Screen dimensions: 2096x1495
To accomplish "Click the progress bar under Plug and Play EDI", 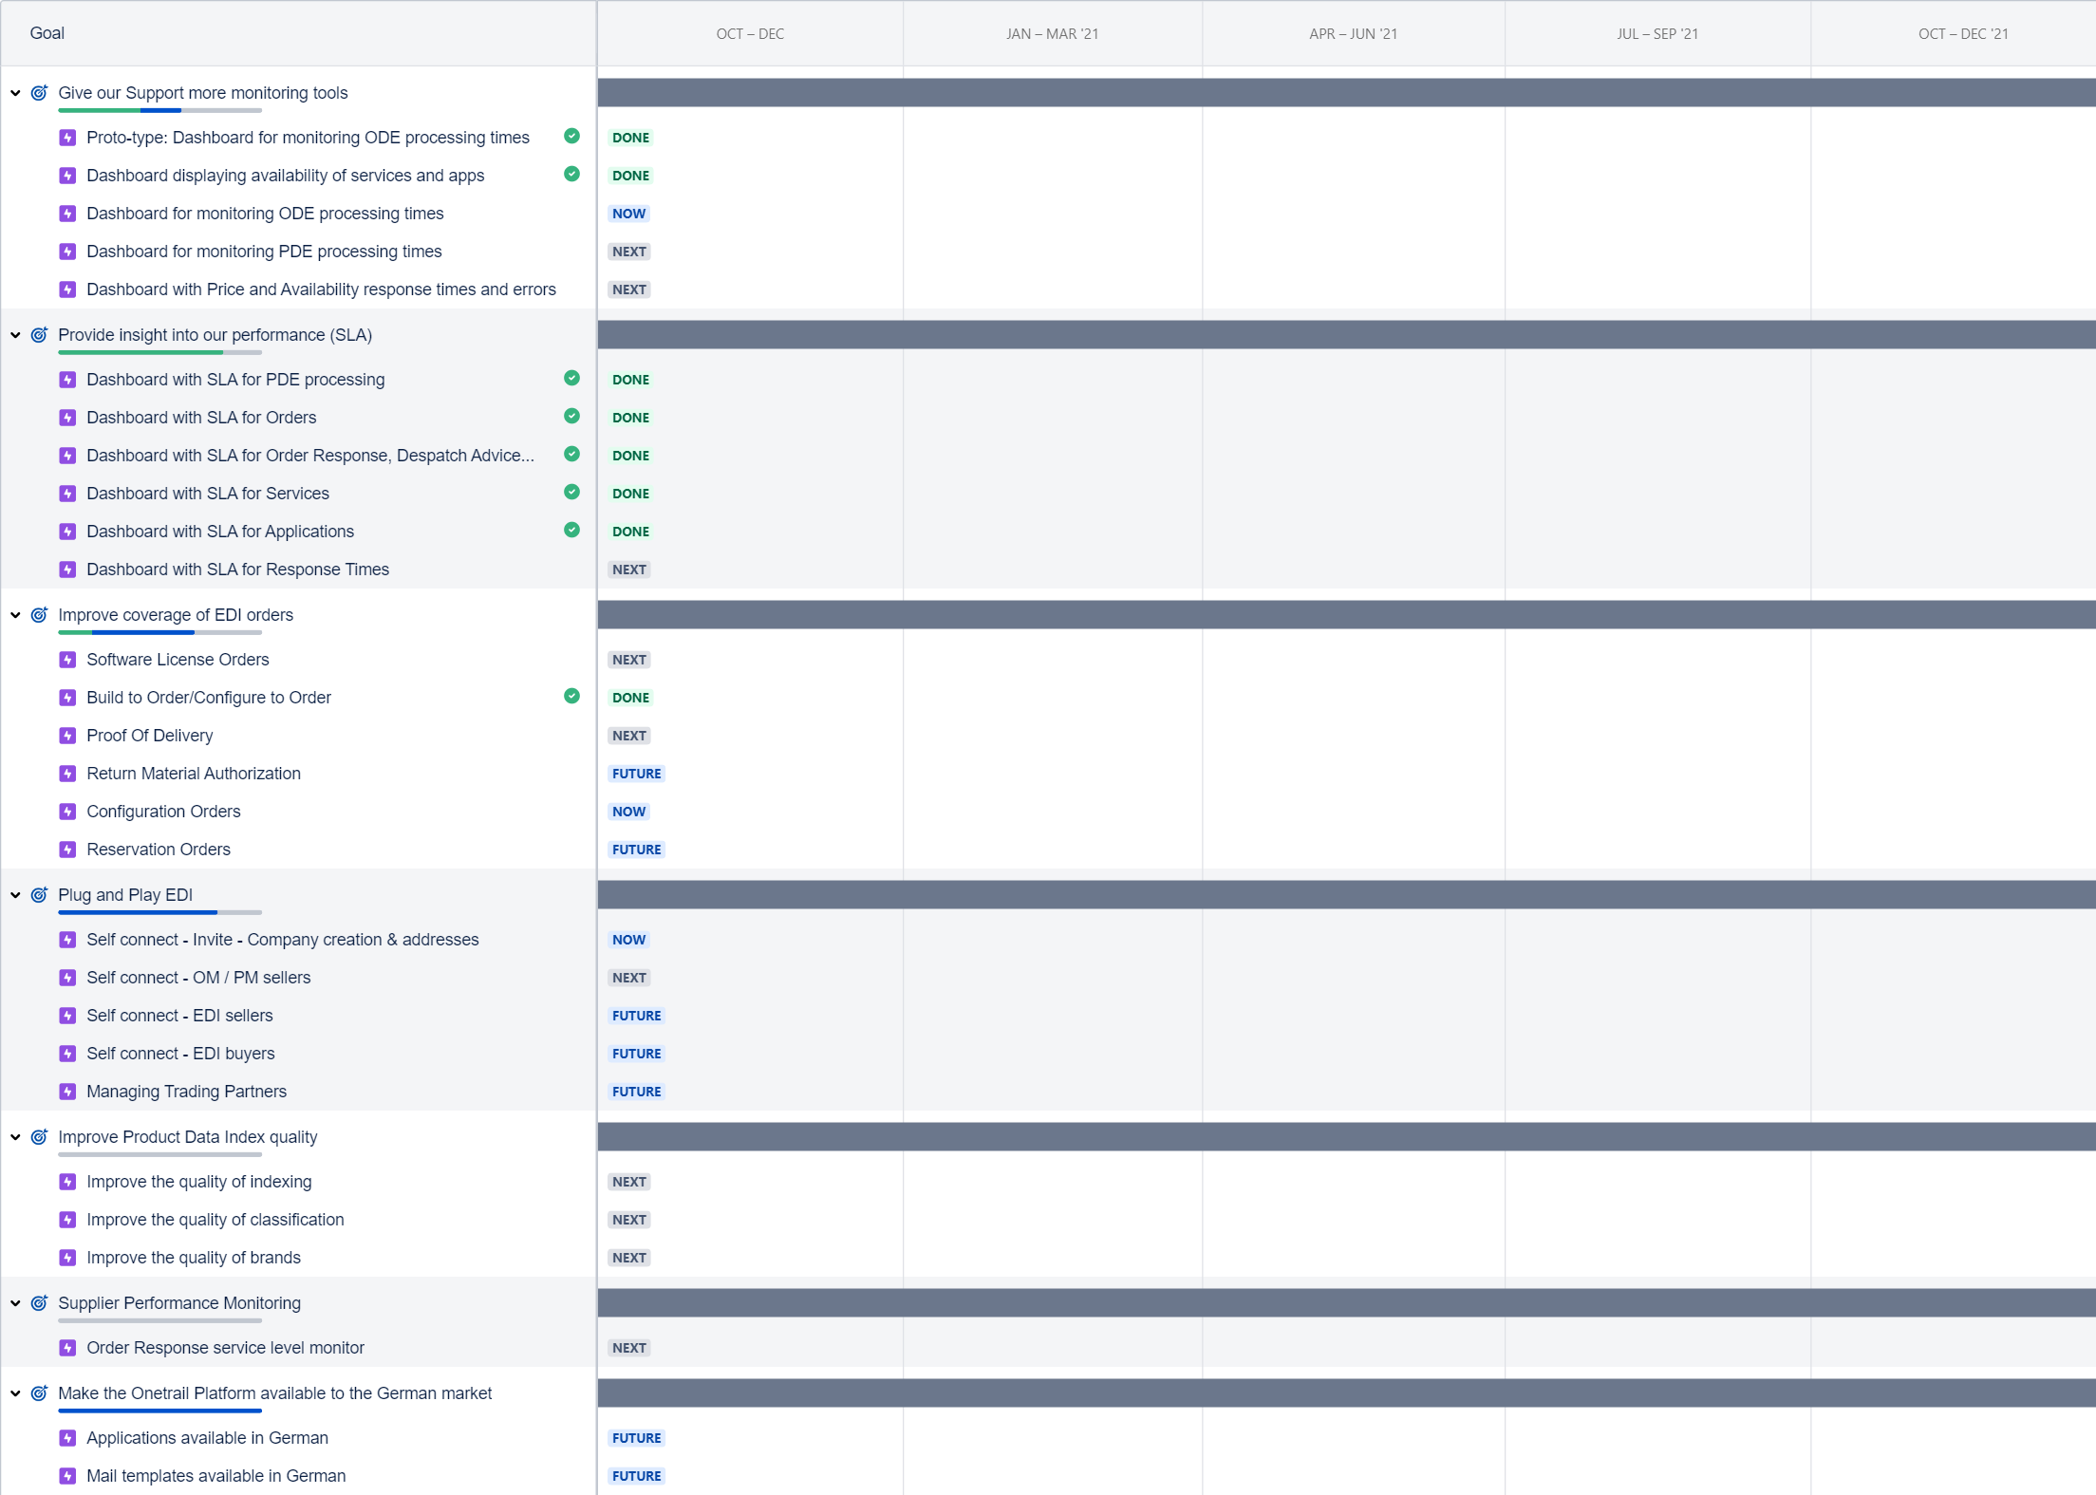I will 159,913.
